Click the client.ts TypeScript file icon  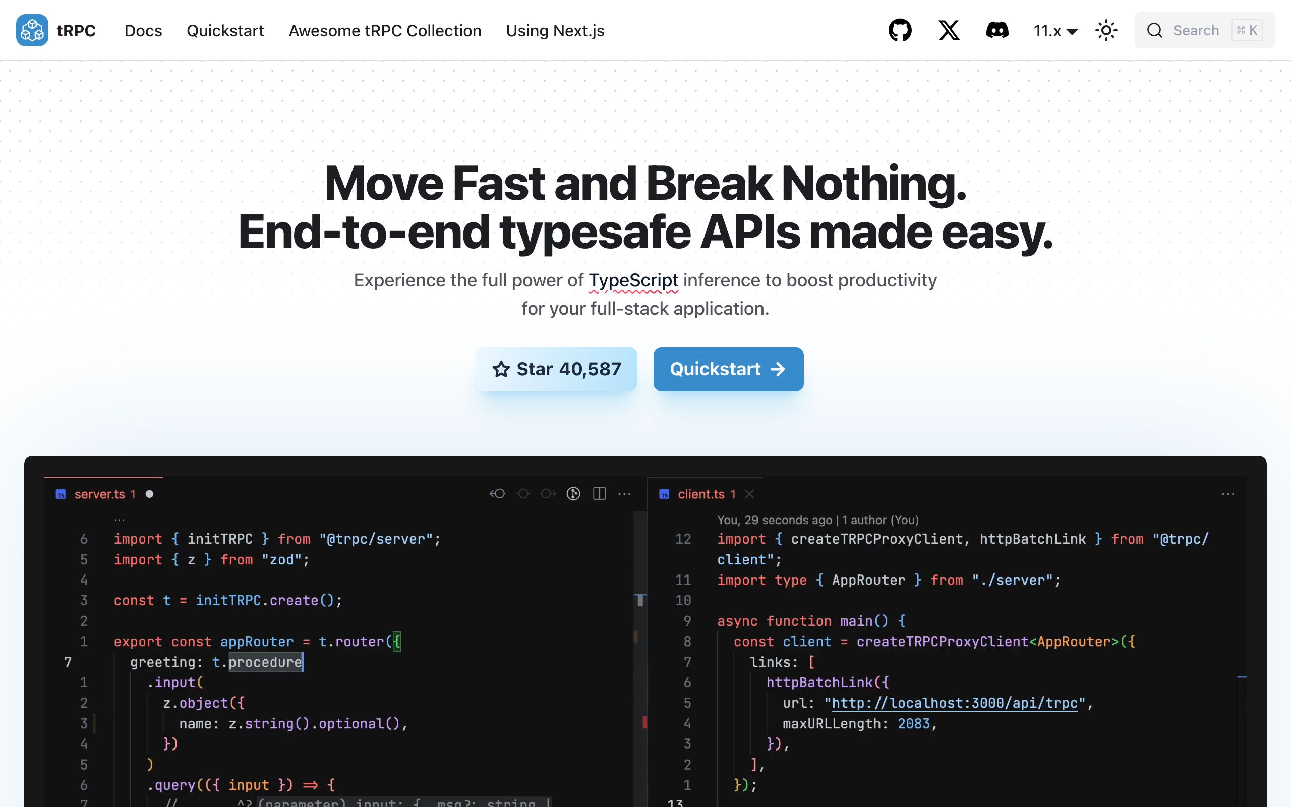(x=664, y=494)
